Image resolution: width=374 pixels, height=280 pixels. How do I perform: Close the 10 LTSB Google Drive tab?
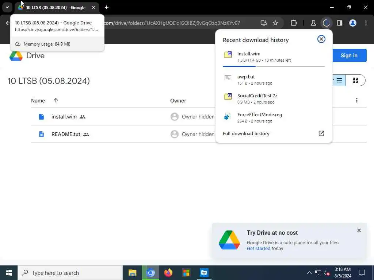pyautogui.click(x=93, y=7)
